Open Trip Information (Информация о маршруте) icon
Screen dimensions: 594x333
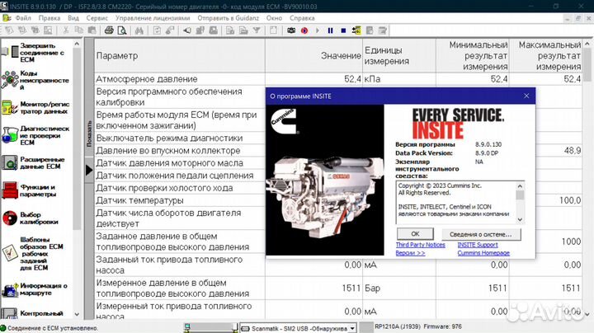click(11, 288)
